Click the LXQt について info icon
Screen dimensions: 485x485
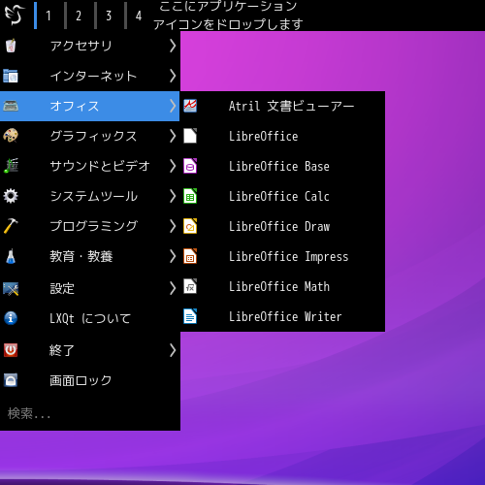[x=11, y=318]
